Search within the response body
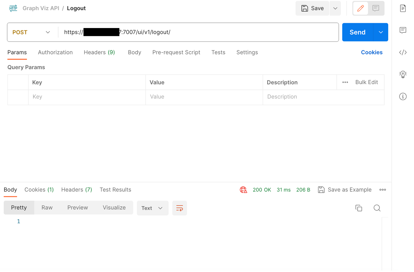Screen dimensions: 414x272 pos(377,208)
